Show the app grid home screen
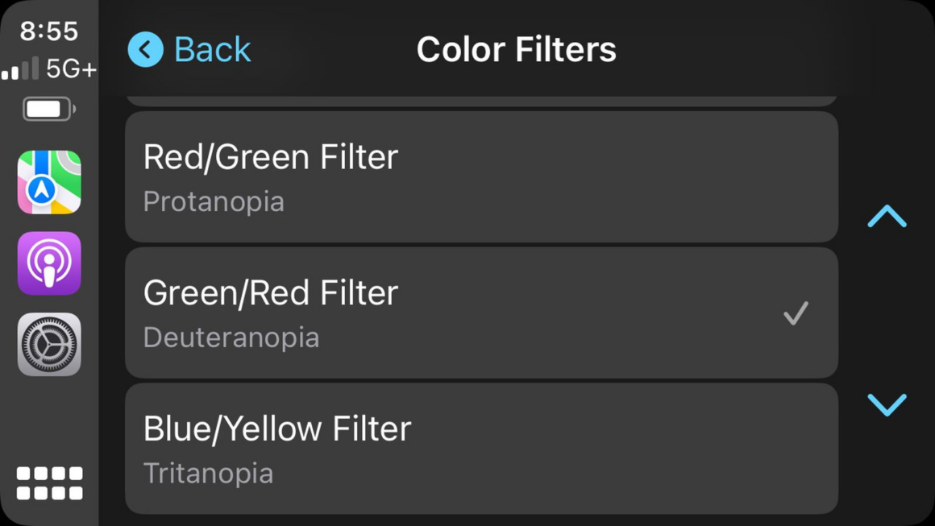The height and width of the screenshot is (526, 935). [x=49, y=483]
